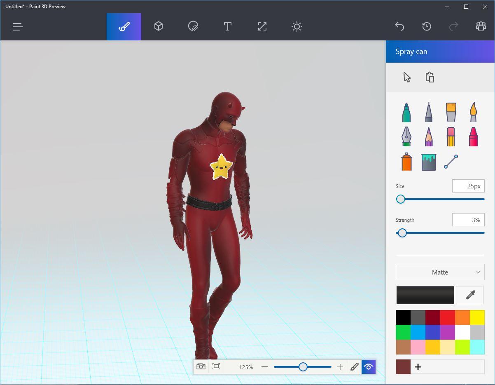Pick the custom maroon color swatch

click(403, 367)
